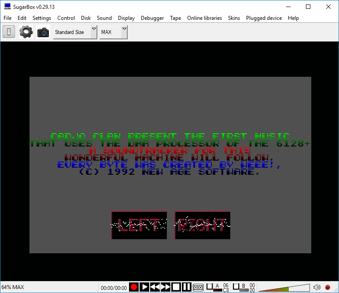Click the SugarBox application title icon

point(7,7)
